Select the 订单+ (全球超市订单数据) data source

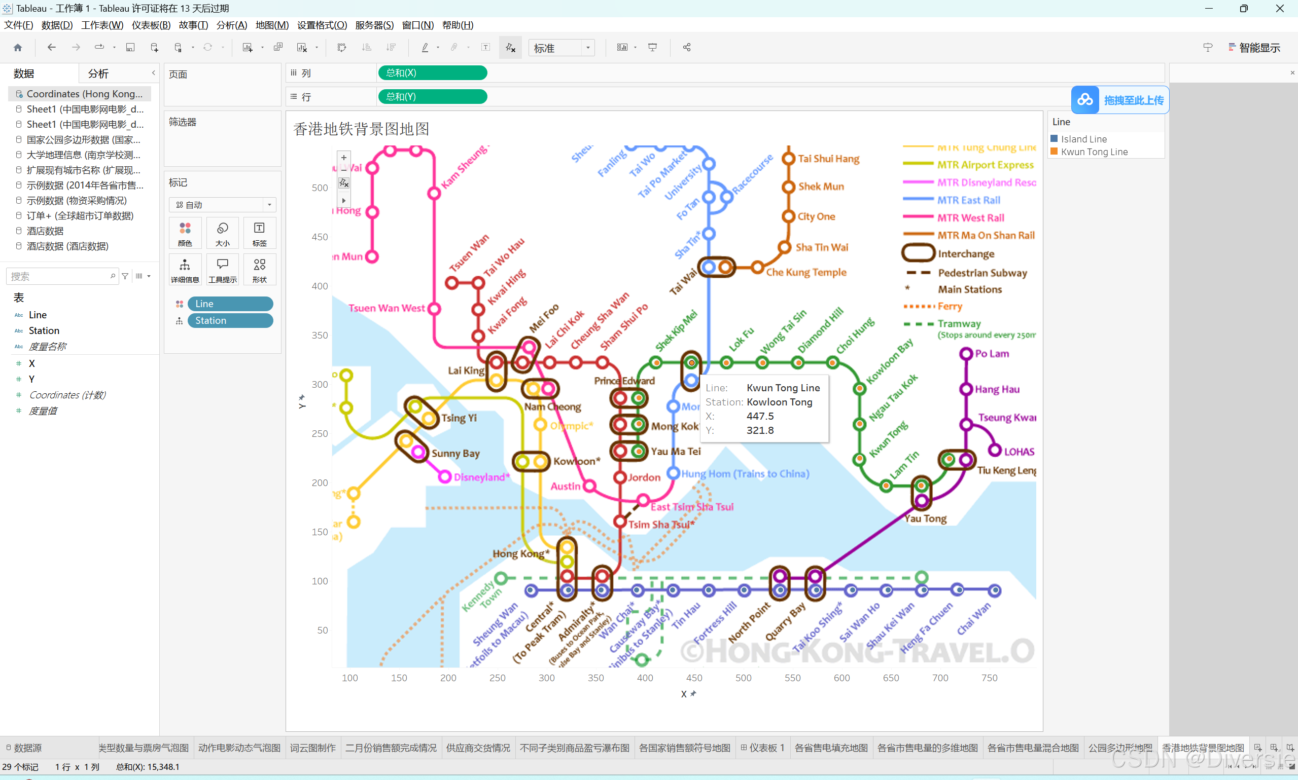(80, 215)
